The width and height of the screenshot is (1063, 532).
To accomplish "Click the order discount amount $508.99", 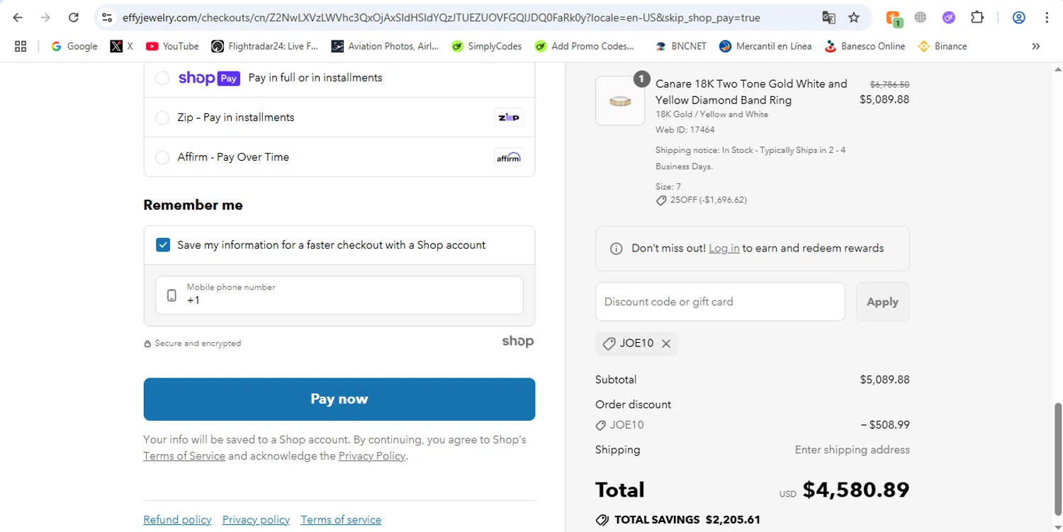I will tap(885, 425).
